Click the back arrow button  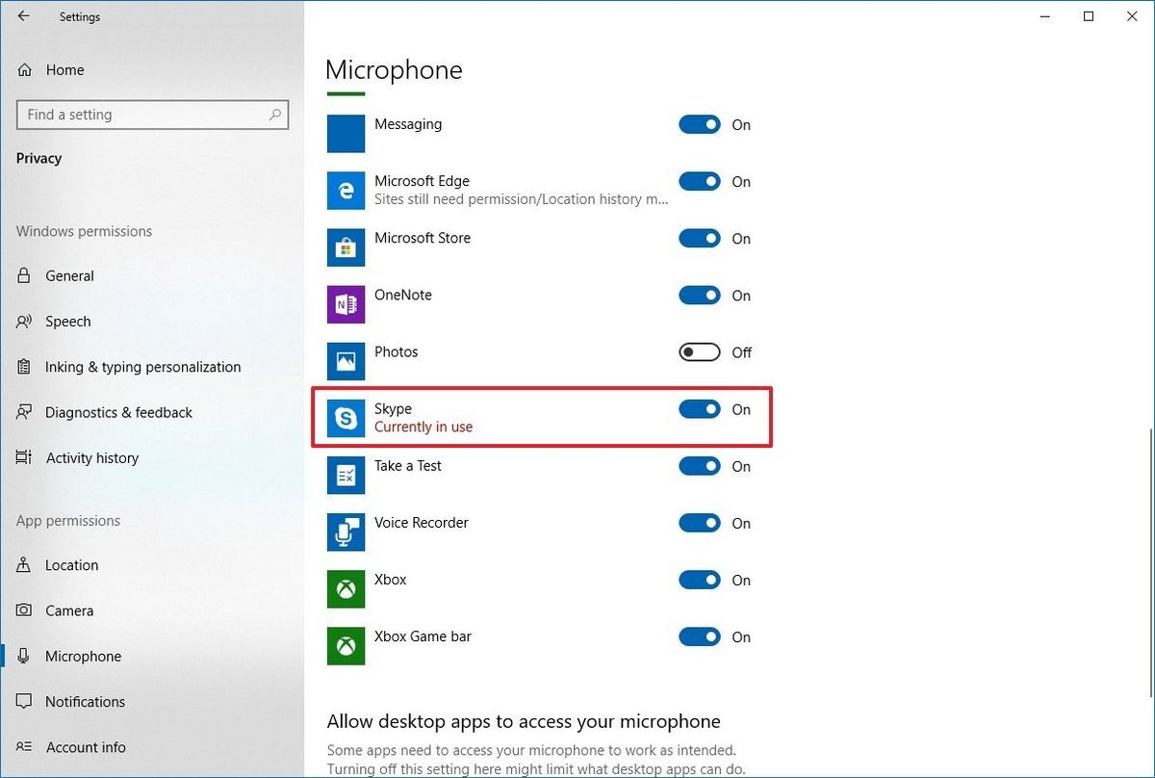coord(23,15)
